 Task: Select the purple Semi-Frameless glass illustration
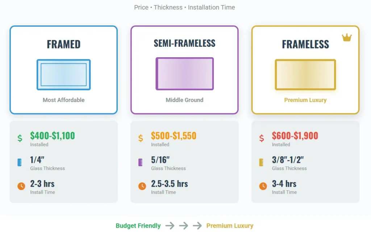184,73
